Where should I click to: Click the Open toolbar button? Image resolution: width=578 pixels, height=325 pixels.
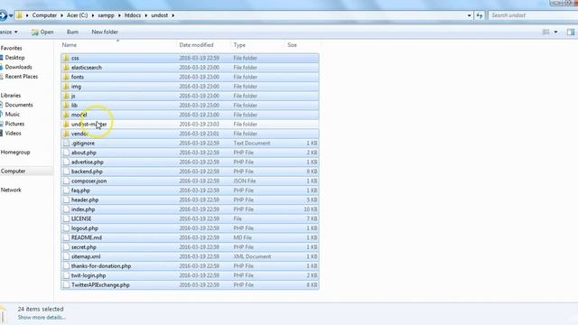42,32
